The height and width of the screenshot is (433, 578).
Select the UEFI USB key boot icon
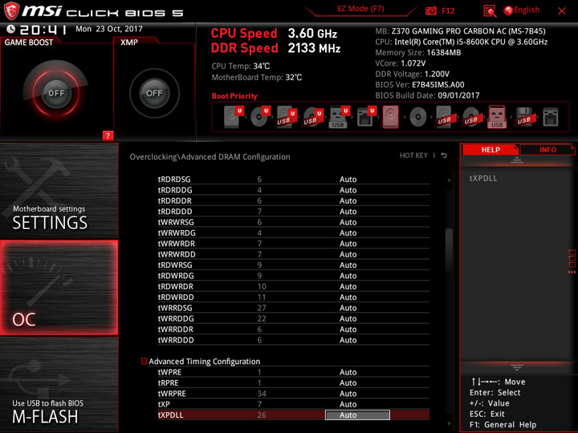pos(339,117)
